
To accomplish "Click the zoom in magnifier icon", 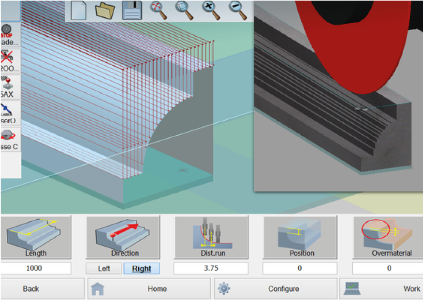I will pos(211,11).
